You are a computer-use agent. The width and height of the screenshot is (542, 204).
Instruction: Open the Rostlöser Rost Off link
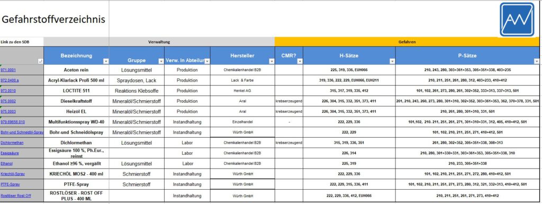click(16, 196)
